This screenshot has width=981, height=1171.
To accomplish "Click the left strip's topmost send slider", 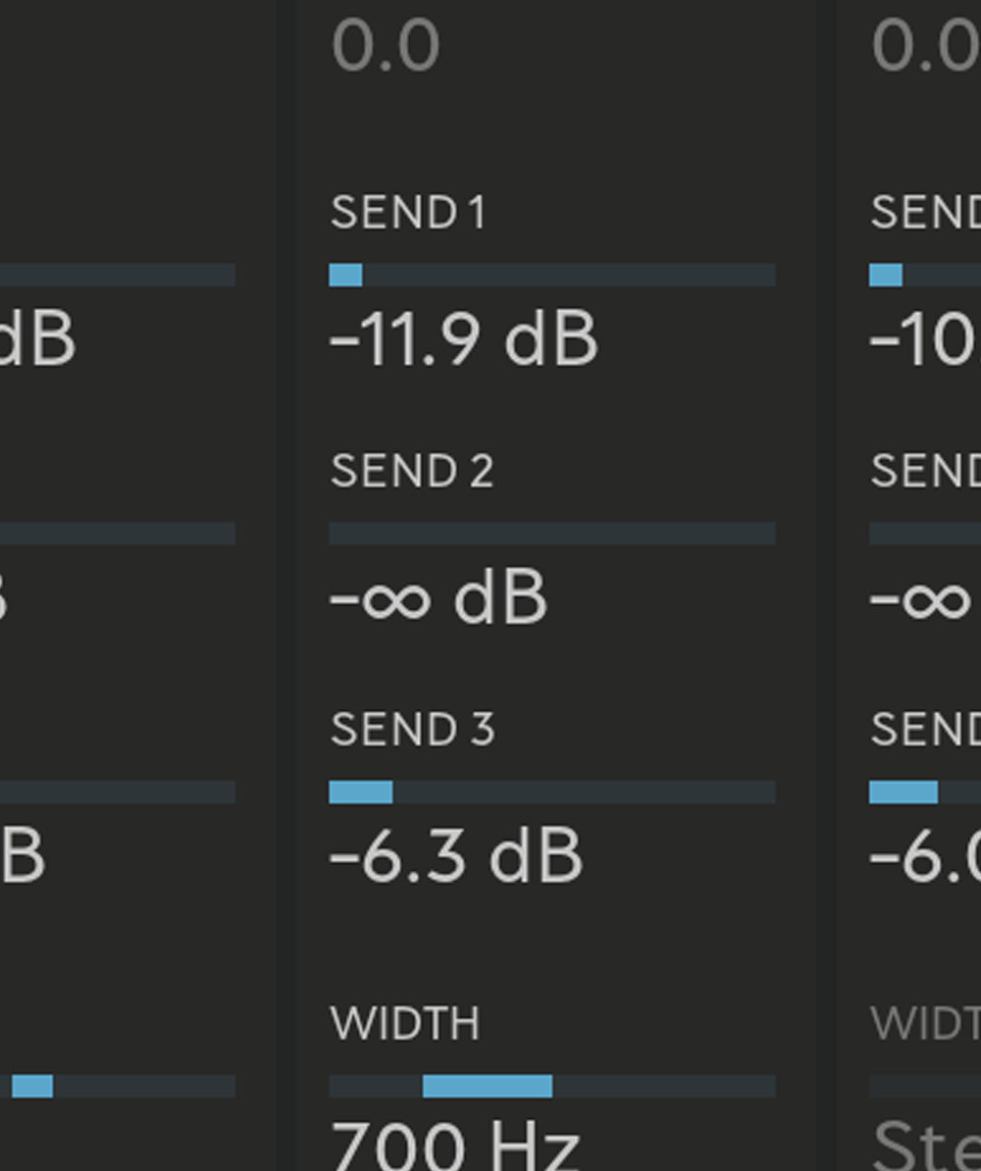I will coord(118,276).
